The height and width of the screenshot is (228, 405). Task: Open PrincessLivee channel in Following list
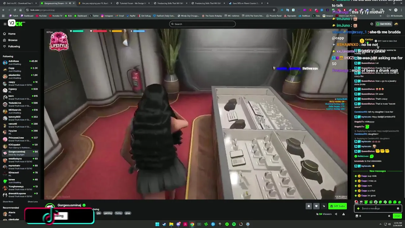click(x=20, y=139)
